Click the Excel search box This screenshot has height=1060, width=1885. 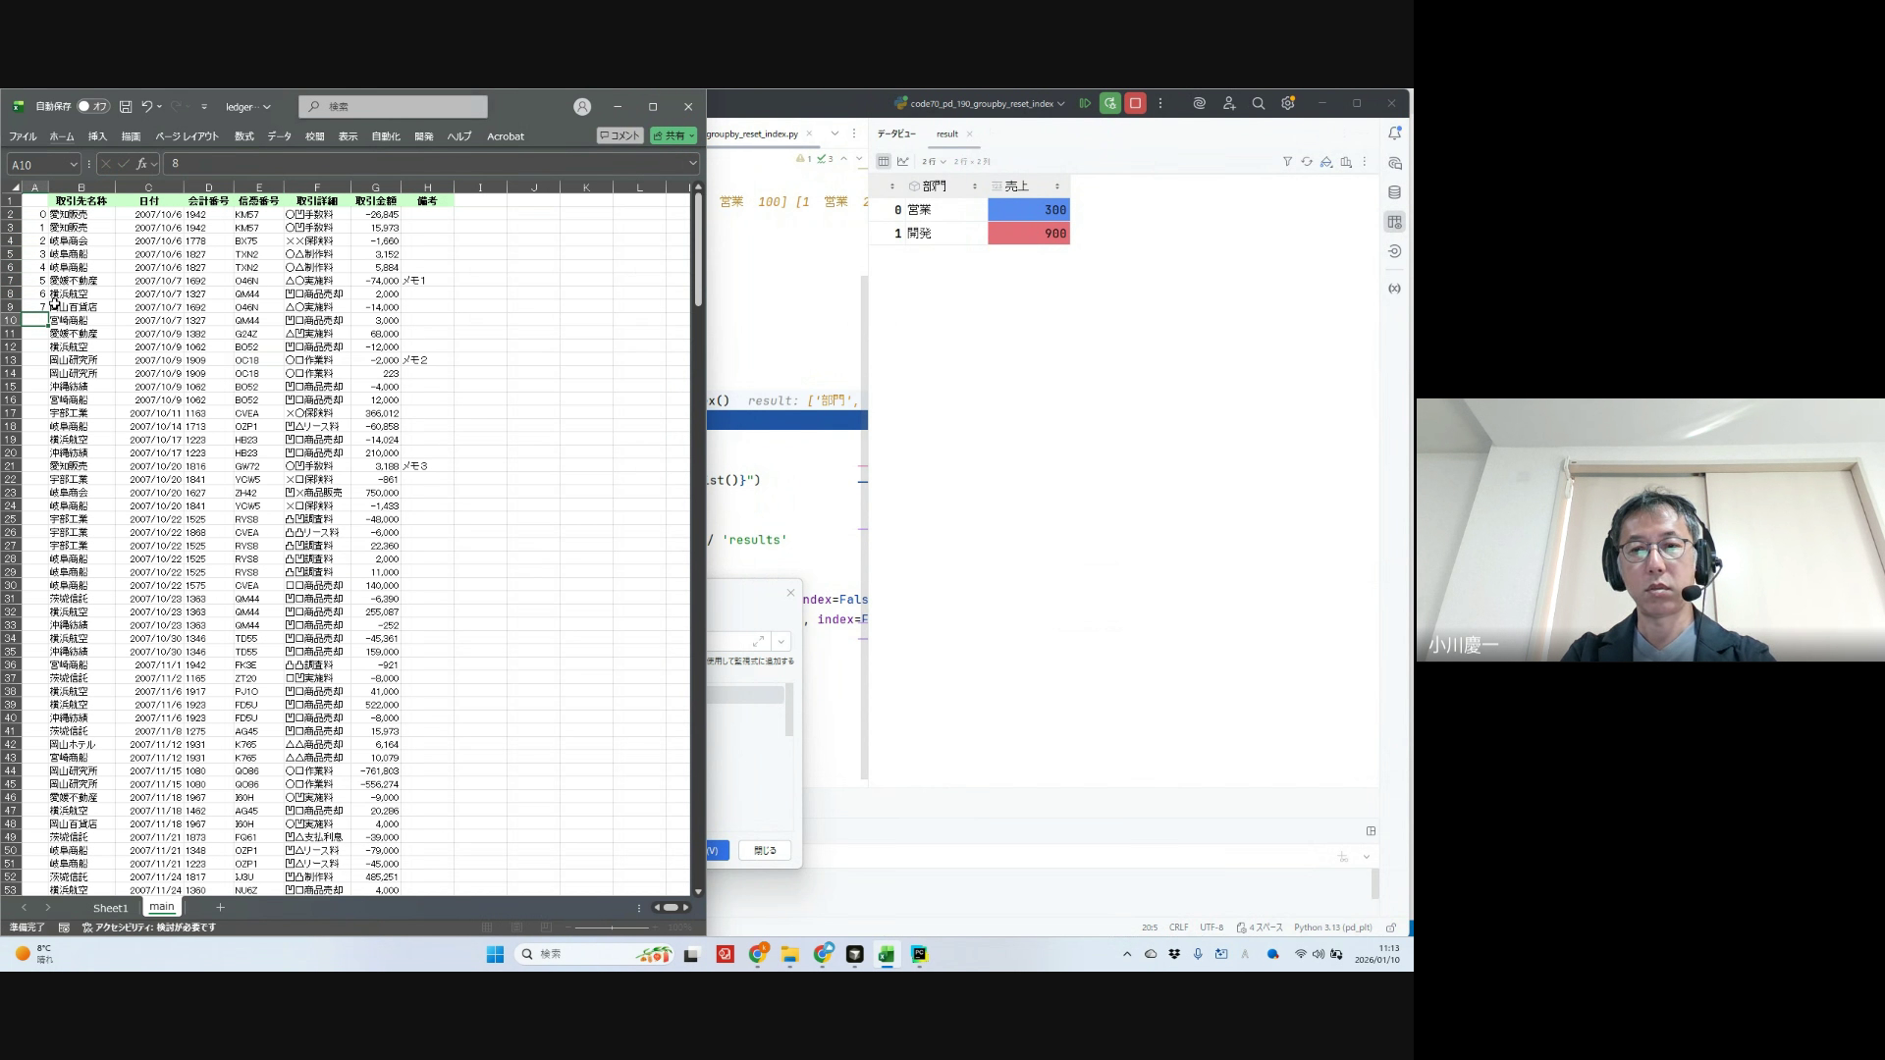pos(393,106)
